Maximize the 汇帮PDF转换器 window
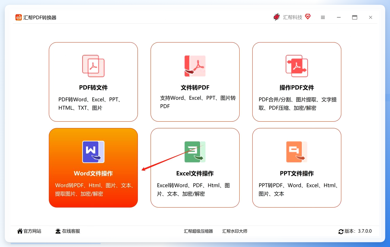The width and height of the screenshot is (390, 247). pos(355,18)
